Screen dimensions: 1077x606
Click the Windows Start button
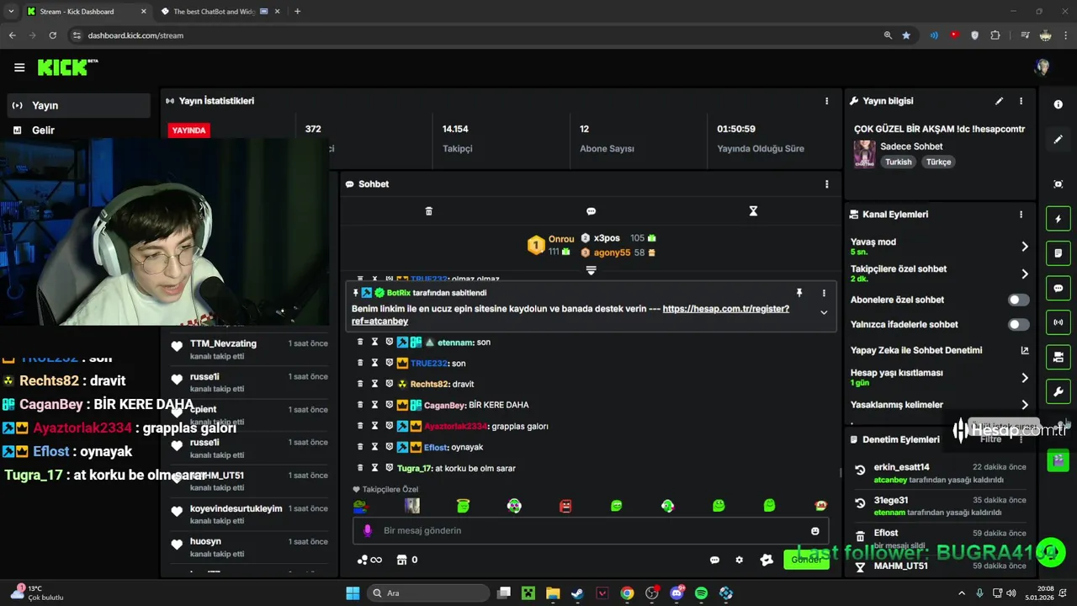tap(353, 593)
